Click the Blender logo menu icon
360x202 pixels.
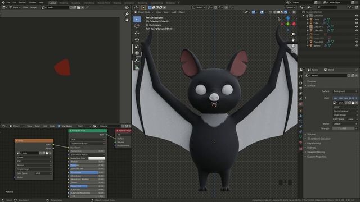click(3, 2)
